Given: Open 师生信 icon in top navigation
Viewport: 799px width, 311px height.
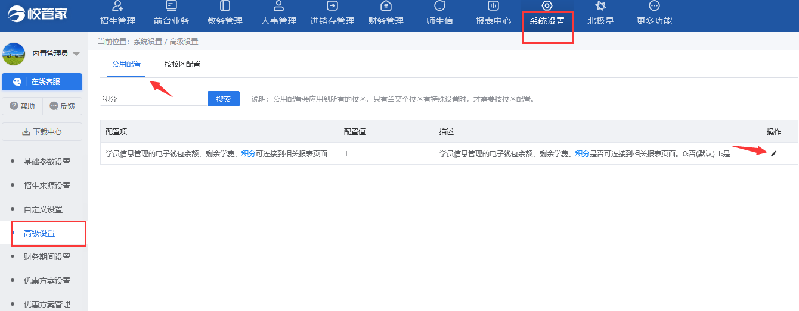Looking at the screenshot, I should pyautogui.click(x=439, y=6).
